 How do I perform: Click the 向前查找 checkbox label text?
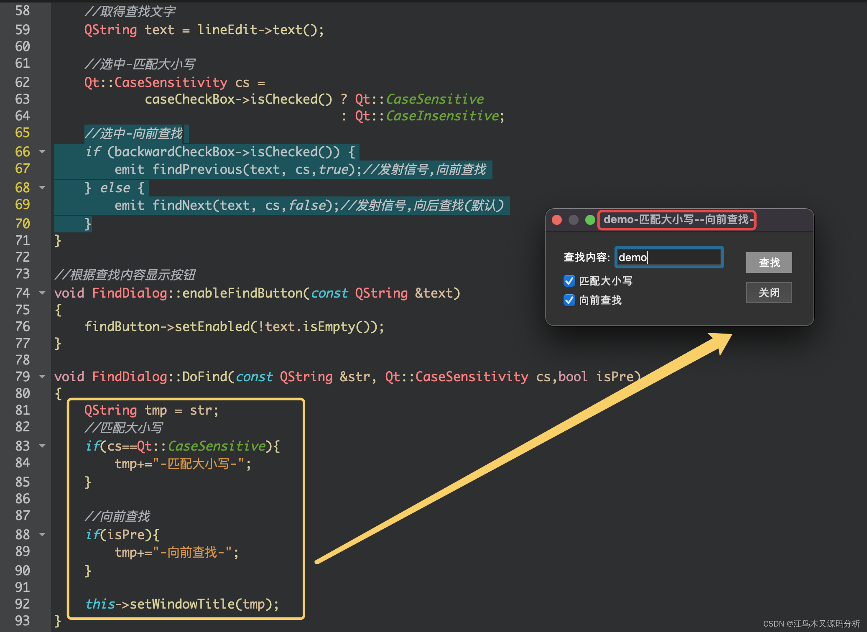tap(600, 300)
